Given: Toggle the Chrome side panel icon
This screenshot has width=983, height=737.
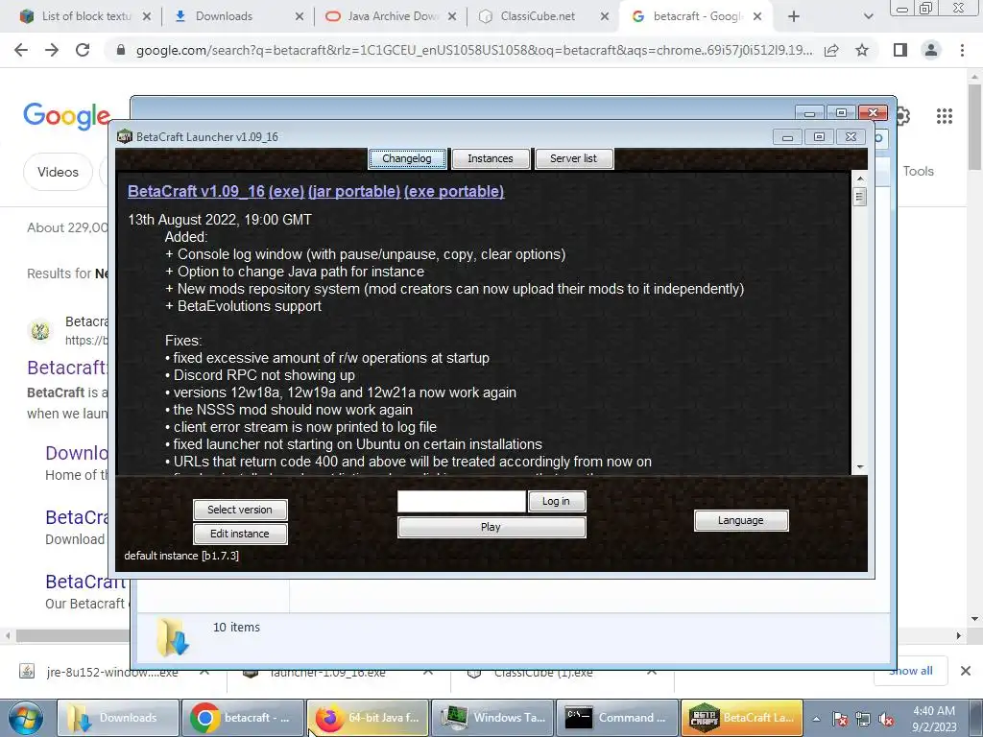Looking at the screenshot, I should (900, 50).
